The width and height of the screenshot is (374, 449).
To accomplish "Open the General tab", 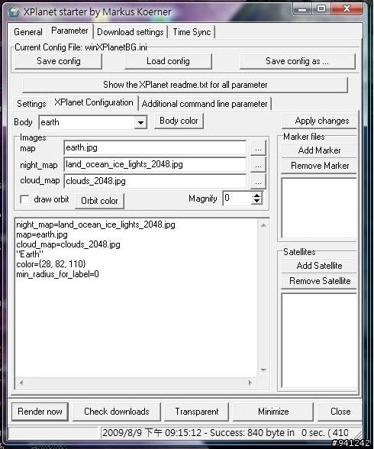I will (x=28, y=32).
